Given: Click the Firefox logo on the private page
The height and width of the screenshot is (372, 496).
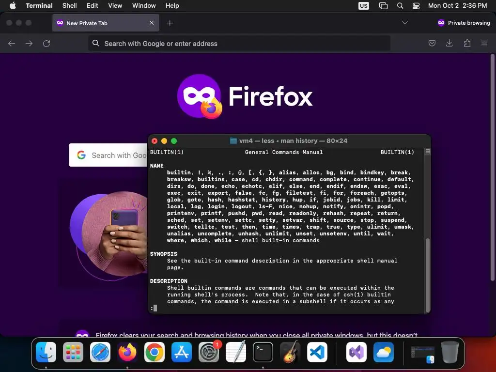Looking at the screenshot, I should (245, 96).
